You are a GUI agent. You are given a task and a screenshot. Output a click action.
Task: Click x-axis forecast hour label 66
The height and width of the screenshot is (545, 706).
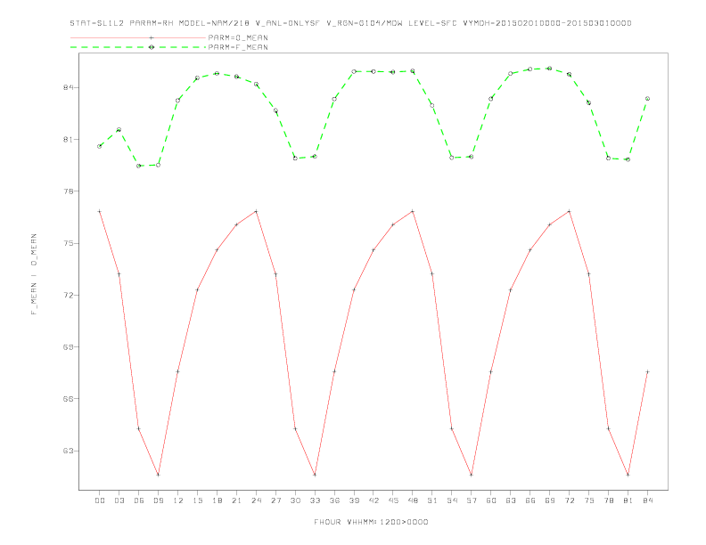(x=530, y=500)
